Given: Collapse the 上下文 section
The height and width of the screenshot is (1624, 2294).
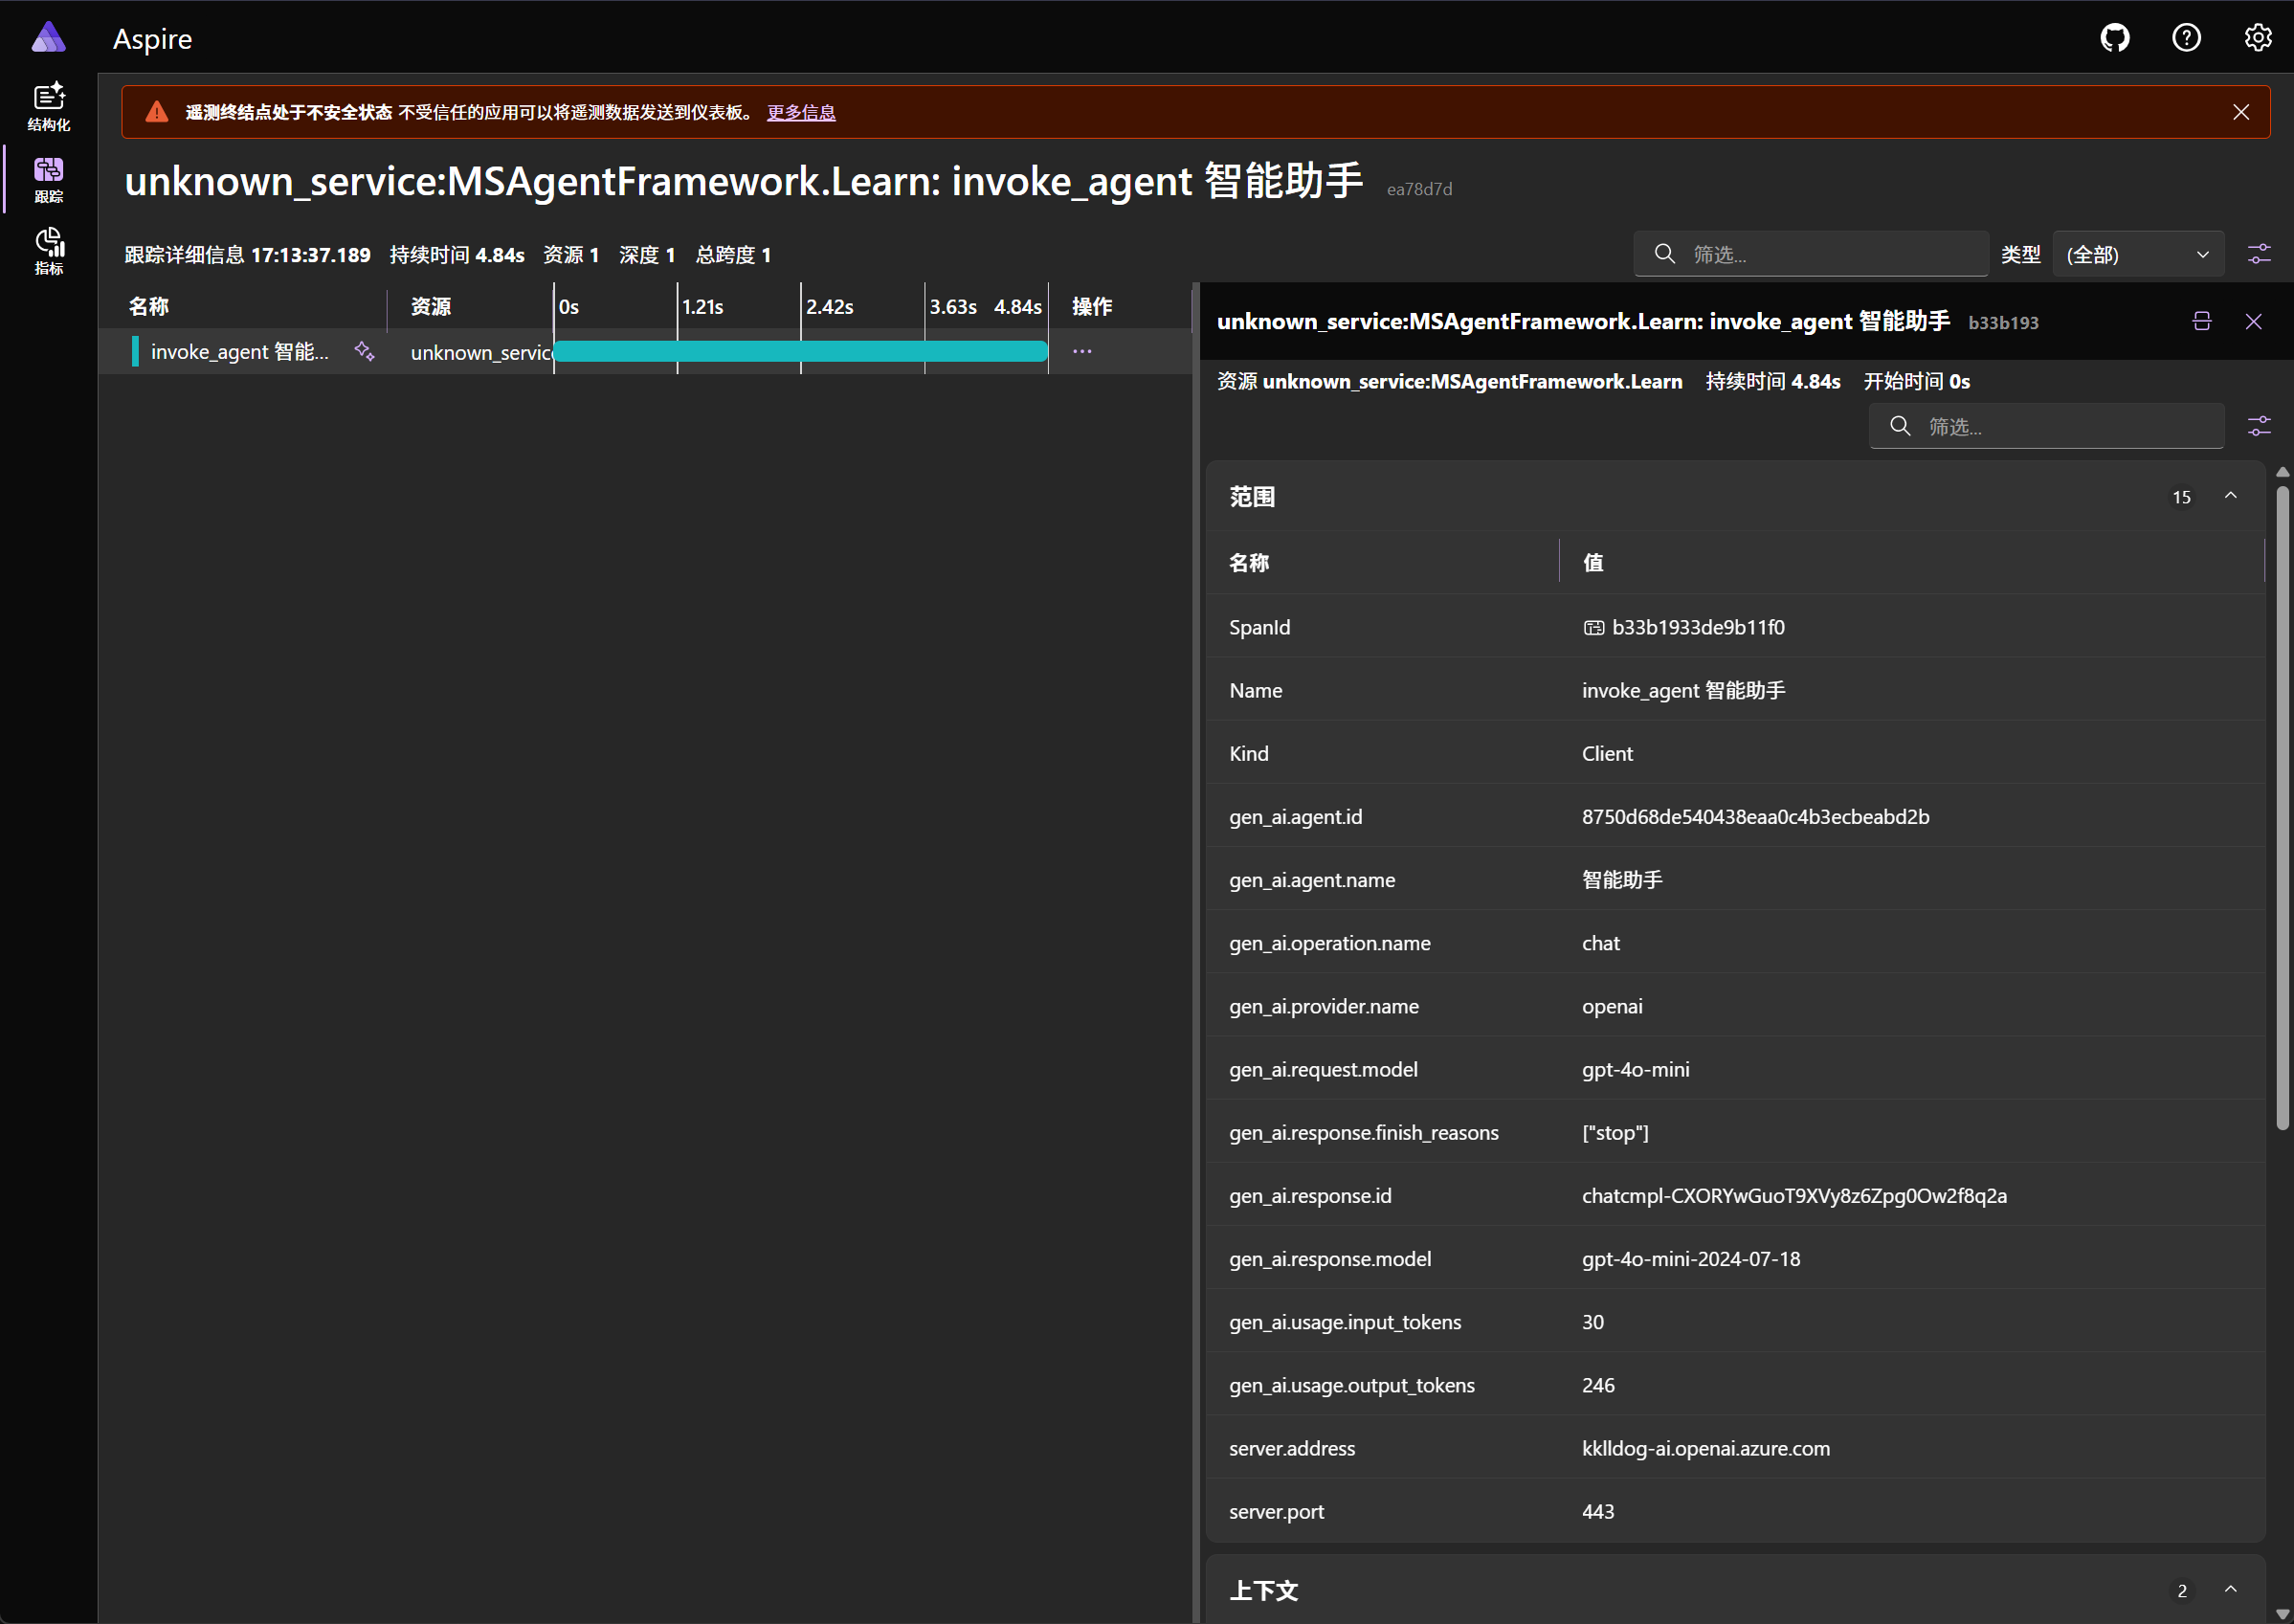Looking at the screenshot, I should point(2230,1589).
